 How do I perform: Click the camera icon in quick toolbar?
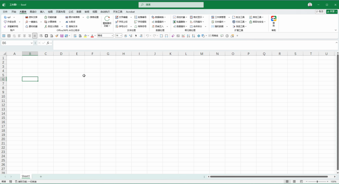coord(178,36)
